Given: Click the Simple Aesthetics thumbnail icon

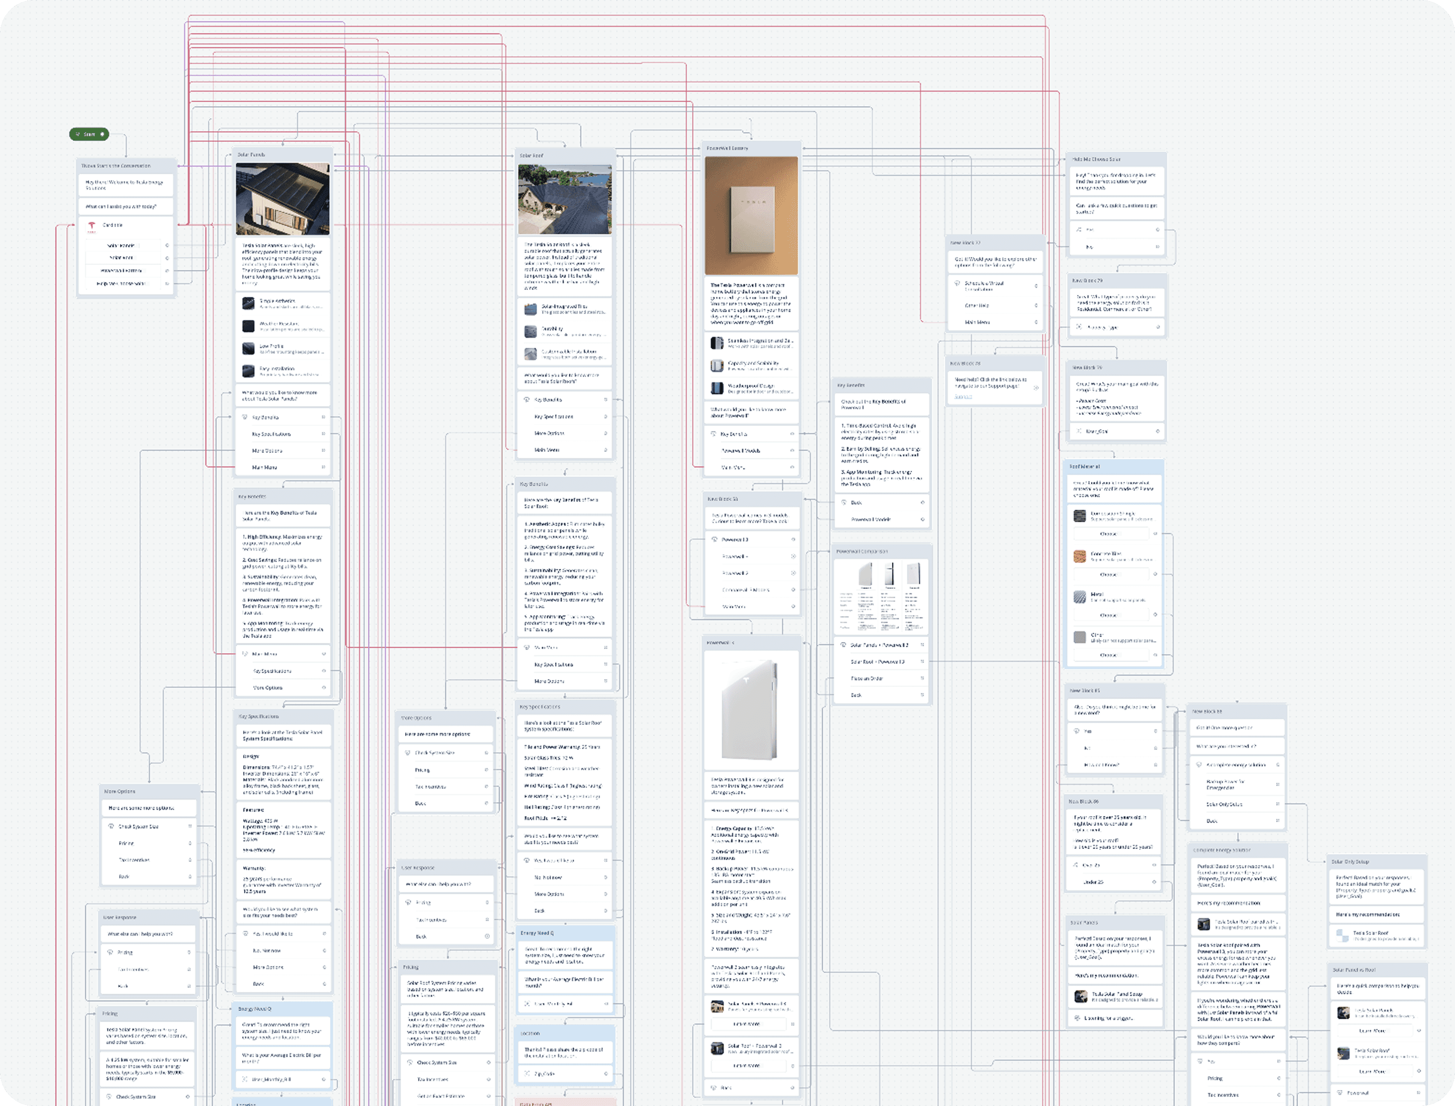Looking at the screenshot, I should pos(248,303).
